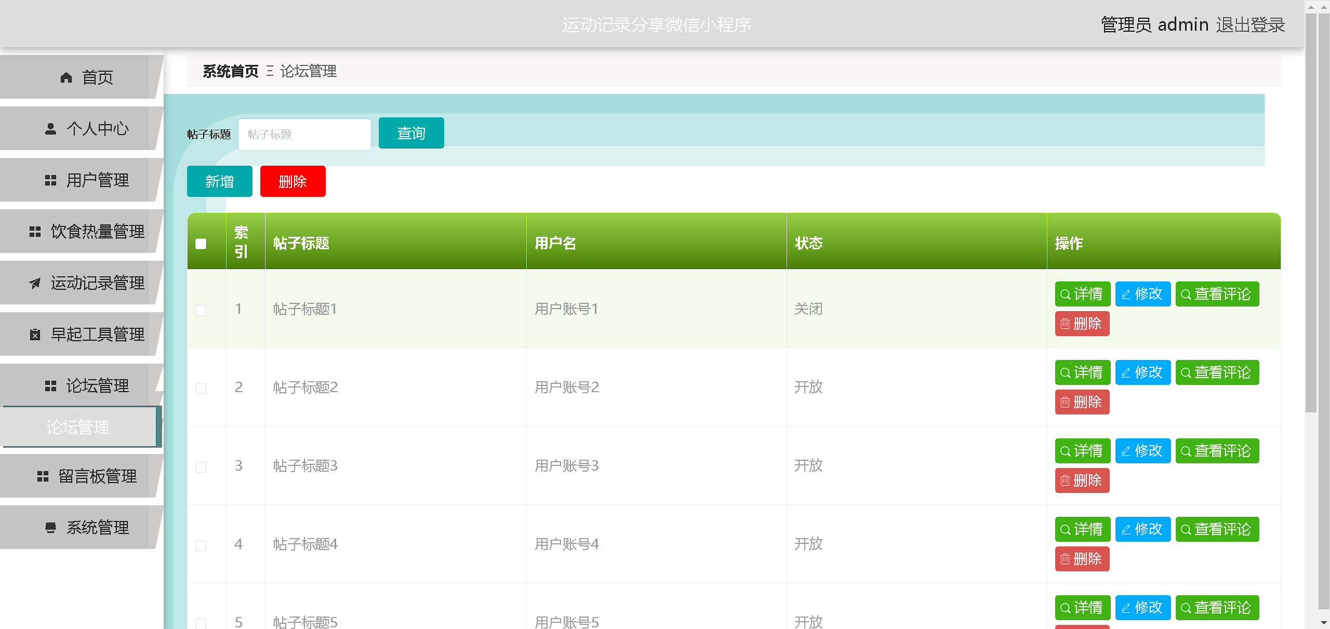Click 系统首页 in the breadcrumb
Image resolution: width=1330 pixels, height=629 pixels.
click(x=230, y=71)
